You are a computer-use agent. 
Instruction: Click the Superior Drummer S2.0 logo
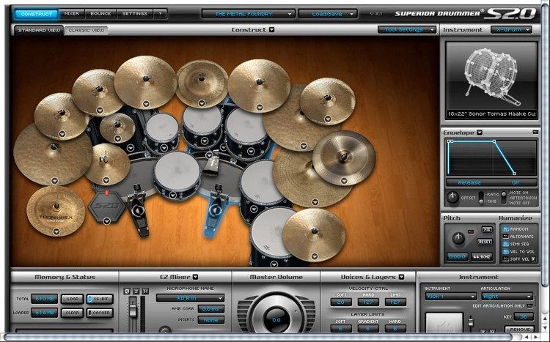coord(466,14)
